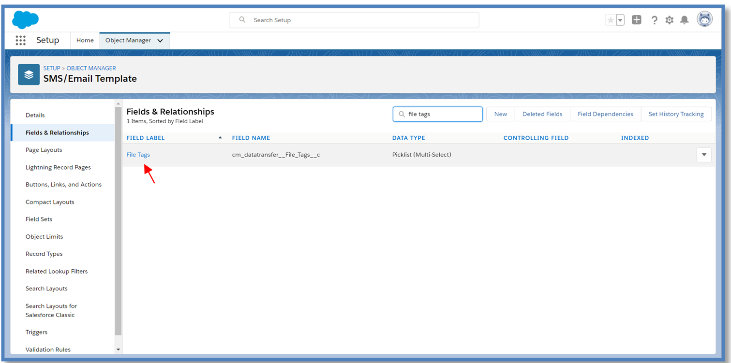Select the Object Manager tab
731x363 pixels.
pyautogui.click(x=128, y=41)
